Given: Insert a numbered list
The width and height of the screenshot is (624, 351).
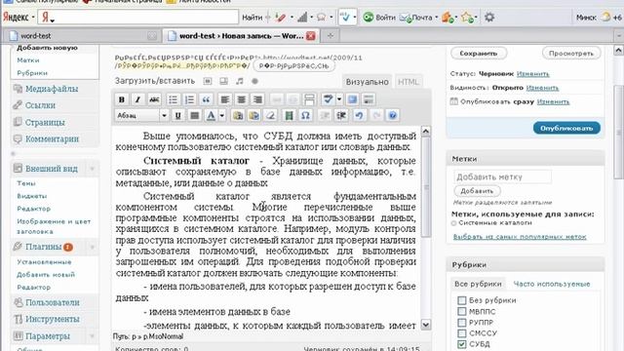Looking at the screenshot, I should click(189, 99).
